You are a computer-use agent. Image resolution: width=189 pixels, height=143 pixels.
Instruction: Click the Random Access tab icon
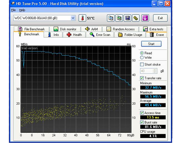[x=109, y=29]
